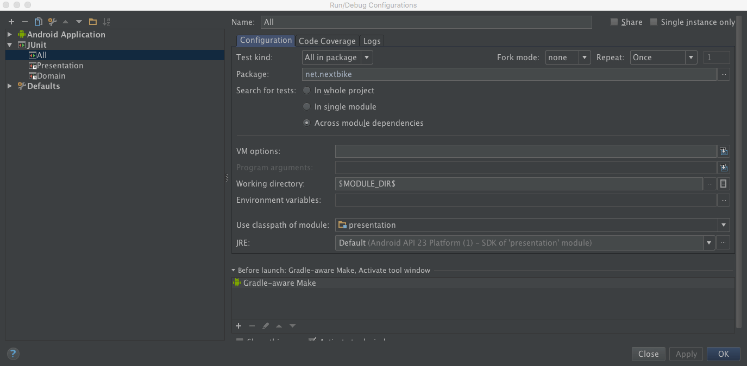Copy the selected configuration

[x=38, y=21]
